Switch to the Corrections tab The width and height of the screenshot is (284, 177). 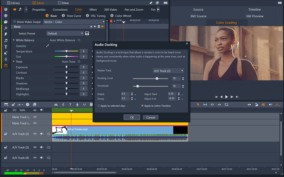click(x=60, y=9)
